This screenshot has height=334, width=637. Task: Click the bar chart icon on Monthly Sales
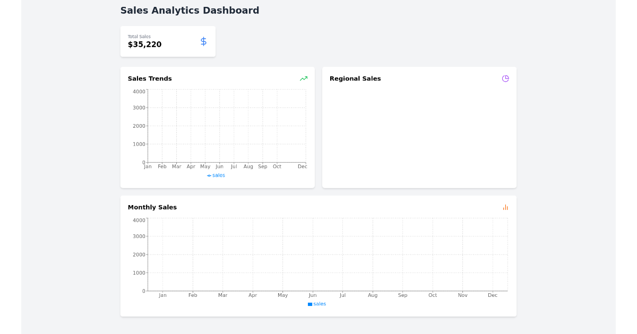[x=505, y=207]
